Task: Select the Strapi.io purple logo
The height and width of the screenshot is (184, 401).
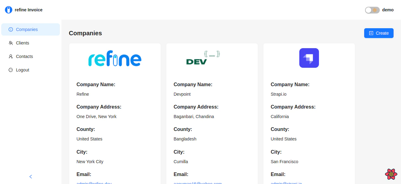Action: click(309, 58)
